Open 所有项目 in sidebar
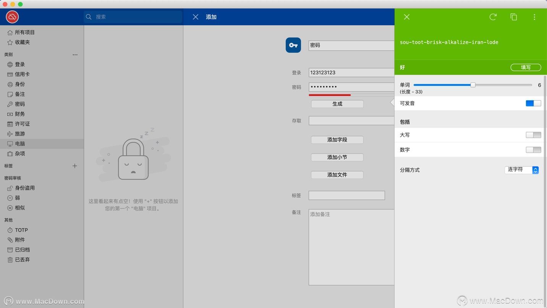 [x=42, y=32]
